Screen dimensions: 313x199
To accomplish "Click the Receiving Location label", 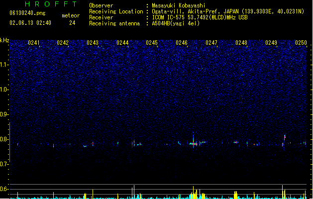I will click(x=116, y=11).
